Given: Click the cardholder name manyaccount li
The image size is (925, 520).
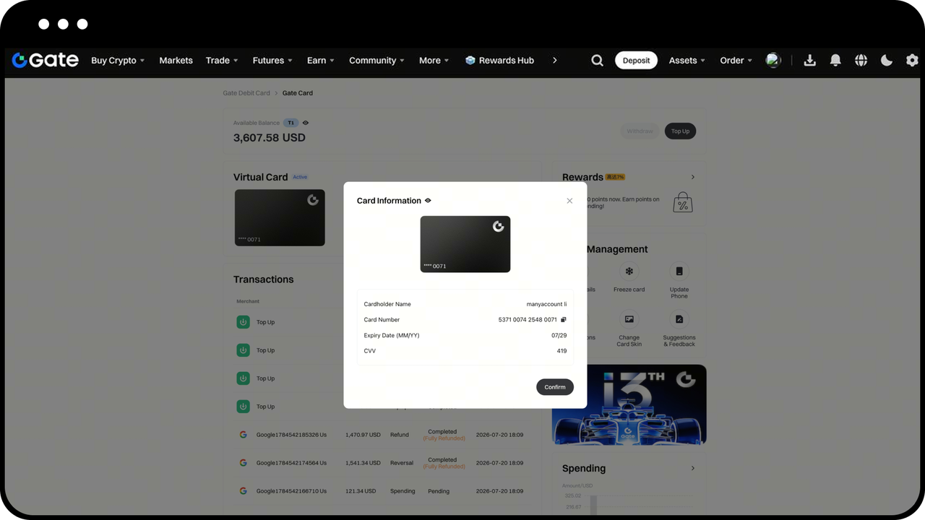Looking at the screenshot, I should point(546,304).
